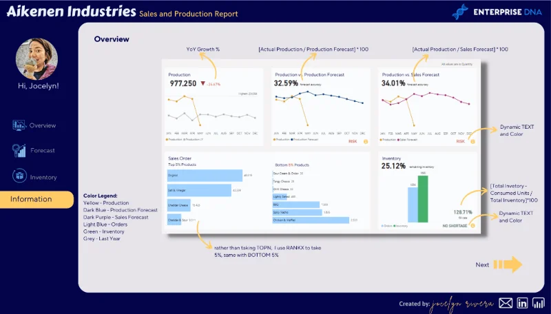Select the highlighted Information tab

37,199
